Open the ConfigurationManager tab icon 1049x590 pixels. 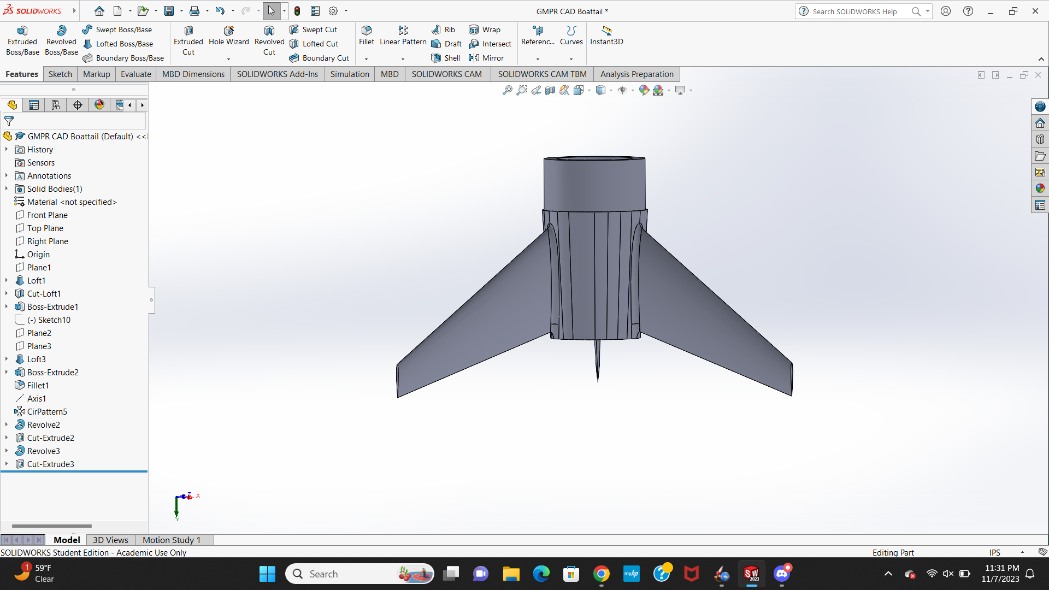(56, 105)
